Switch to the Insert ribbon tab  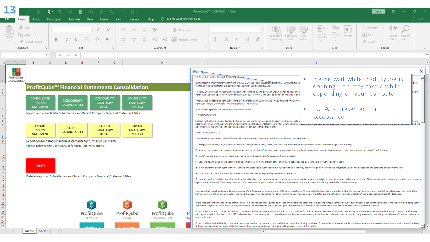point(36,19)
